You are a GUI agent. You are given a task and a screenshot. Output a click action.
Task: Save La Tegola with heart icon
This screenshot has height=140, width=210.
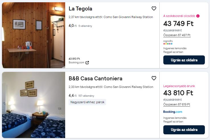pyautogui.click(x=154, y=8)
